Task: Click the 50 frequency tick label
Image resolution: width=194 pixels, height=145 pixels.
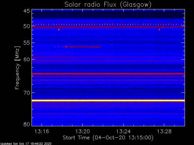Action: pos(27,26)
